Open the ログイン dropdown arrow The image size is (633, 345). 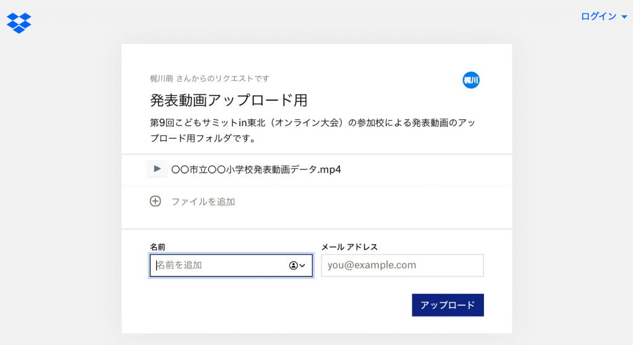coord(624,17)
